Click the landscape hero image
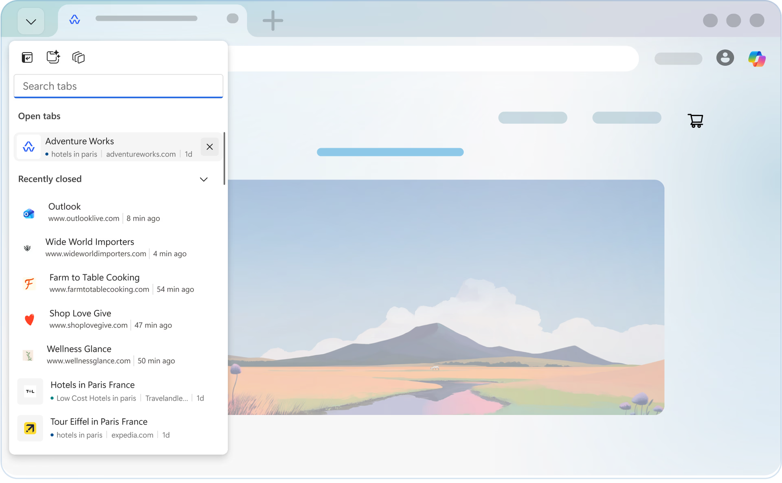 pyautogui.click(x=446, y=297)
